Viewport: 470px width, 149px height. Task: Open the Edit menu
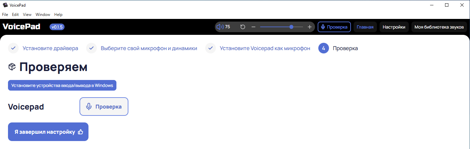coord(15,15)
